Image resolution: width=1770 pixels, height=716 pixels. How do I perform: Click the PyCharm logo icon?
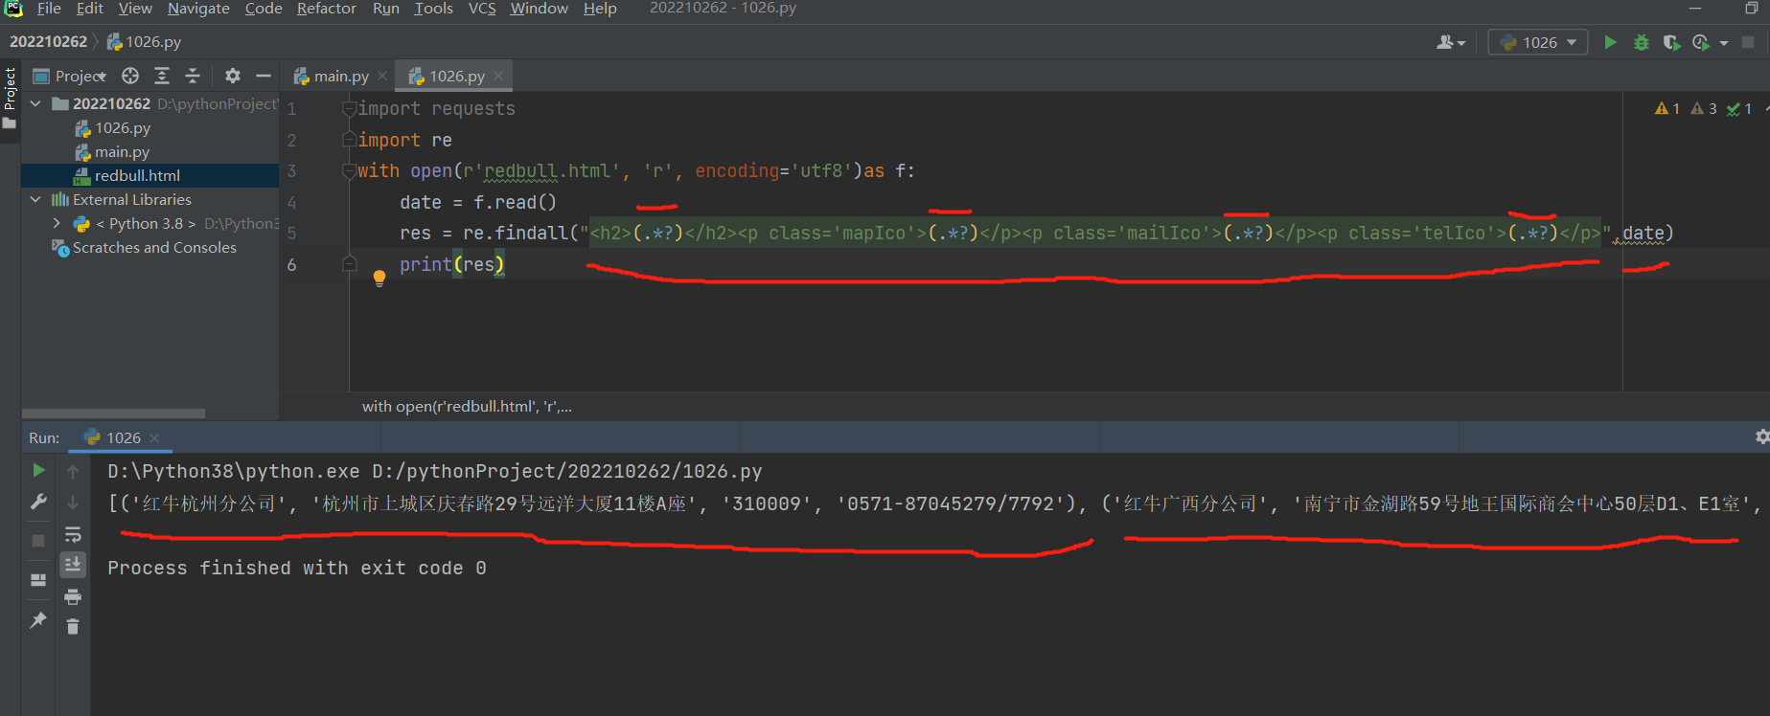click(13, 9)
